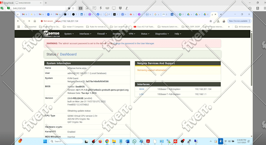The height and width of the screenshot is (145, 266).
Task: Open the AnyDesk chat icon
Action: 94,8
